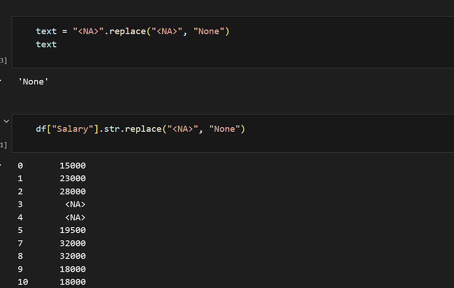Click the <NA> value in row 4
454x288 pixels.
(75, 218)
